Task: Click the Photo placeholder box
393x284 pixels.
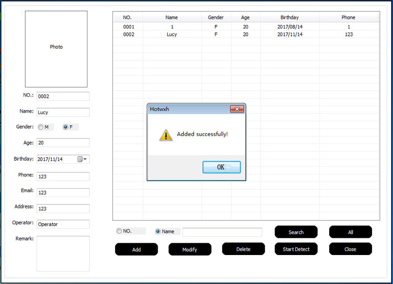Action: click(x=56, y=49)
